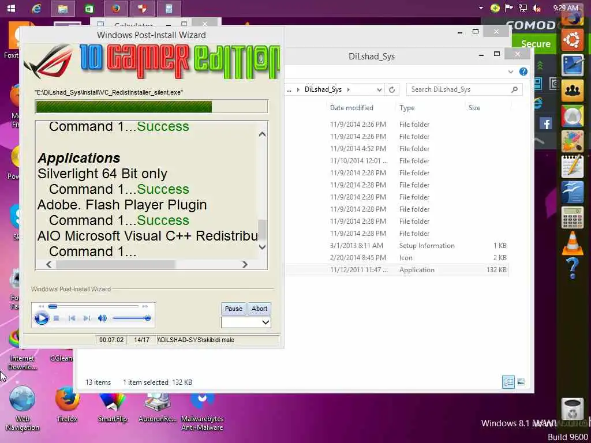Open the Explorer address bar history dropdown

tap(379, 89)
